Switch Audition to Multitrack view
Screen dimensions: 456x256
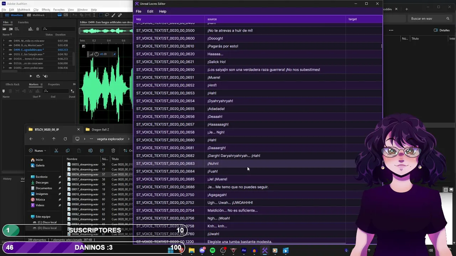pyautogui.click(x=36, y=15)
